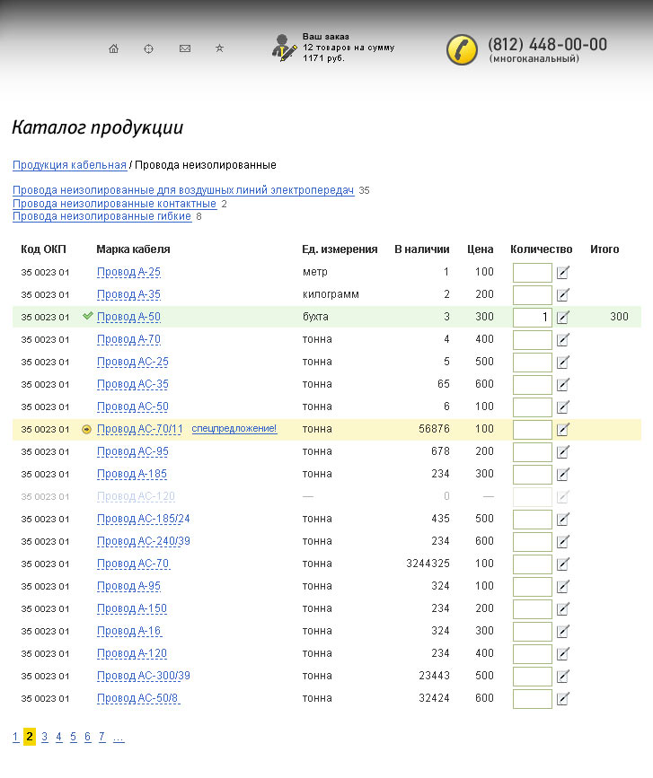Image resolution: width=653 pixels, height=778 pixels.
Task: Click quantity field for Провод А-35
Action: tap(532, 295)
